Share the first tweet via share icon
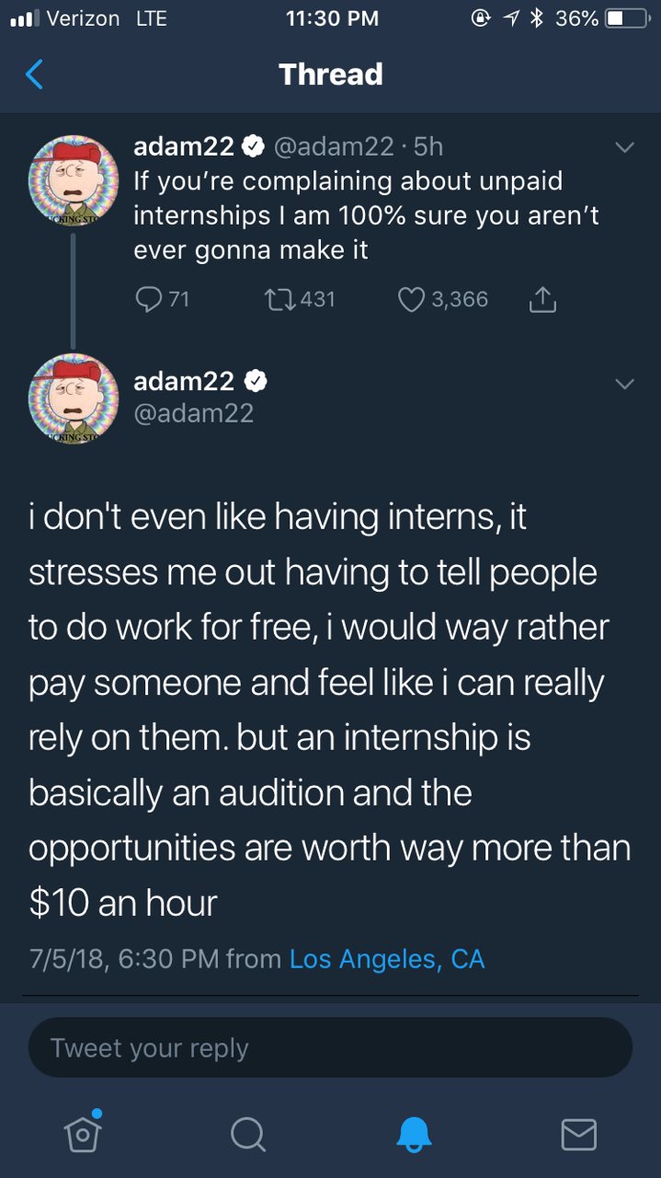This screenshot has height=1178, width=661. pyautogui.click(x=542, y=299)
